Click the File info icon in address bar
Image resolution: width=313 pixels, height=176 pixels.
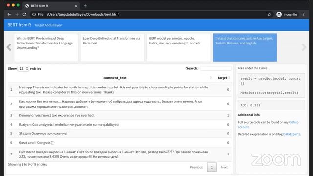[x=34, y=14]
